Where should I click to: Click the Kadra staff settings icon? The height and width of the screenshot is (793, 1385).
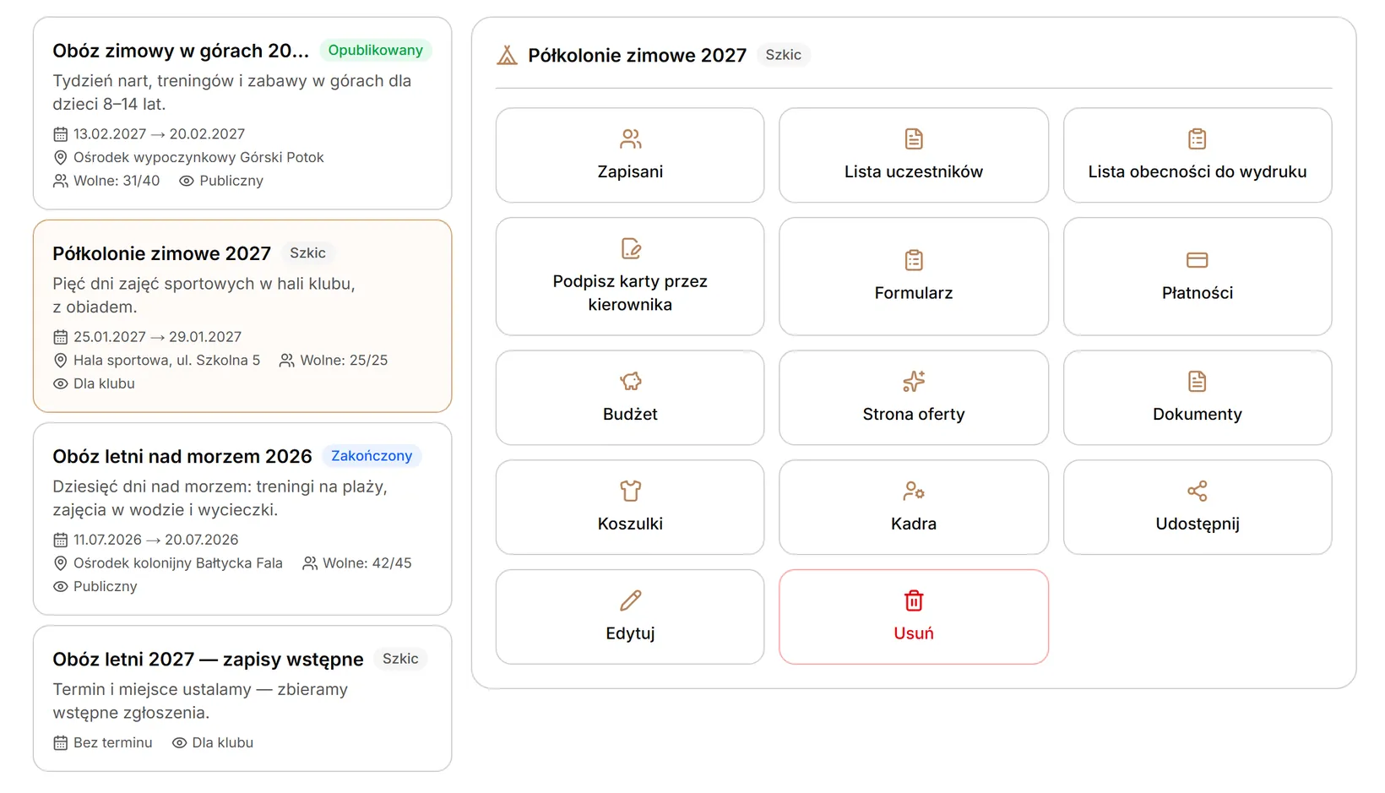(x=914, y=491)
